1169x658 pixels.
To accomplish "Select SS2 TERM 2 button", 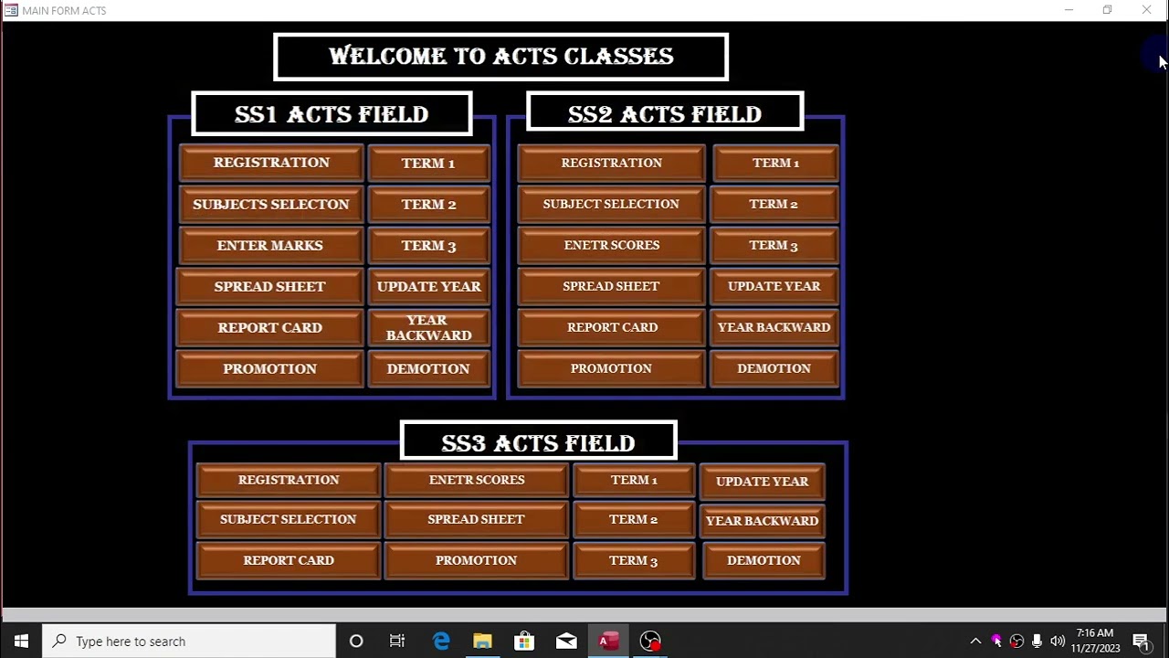I will (774, 204).
